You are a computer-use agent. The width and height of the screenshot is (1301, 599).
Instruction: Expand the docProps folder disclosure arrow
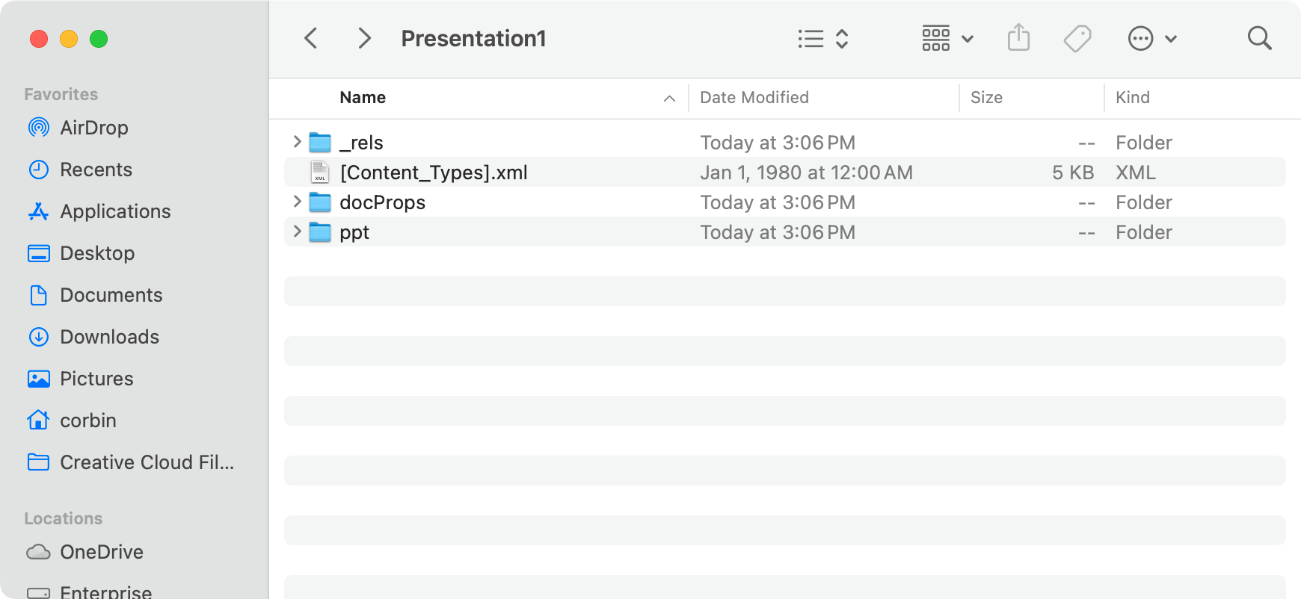point(297,202)
